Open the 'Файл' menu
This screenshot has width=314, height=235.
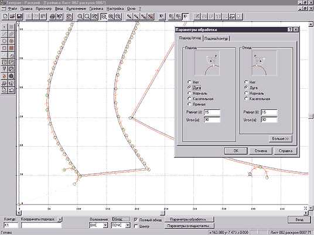[12, 9]
